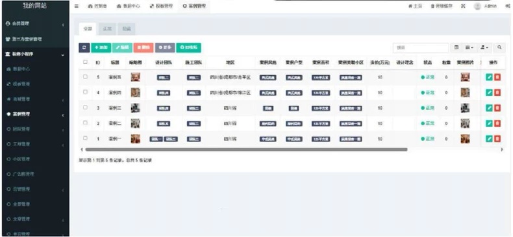Open the 权限管理 top navigation tab
The height and width of the screenshot is (237, 513).
(159, 6)
